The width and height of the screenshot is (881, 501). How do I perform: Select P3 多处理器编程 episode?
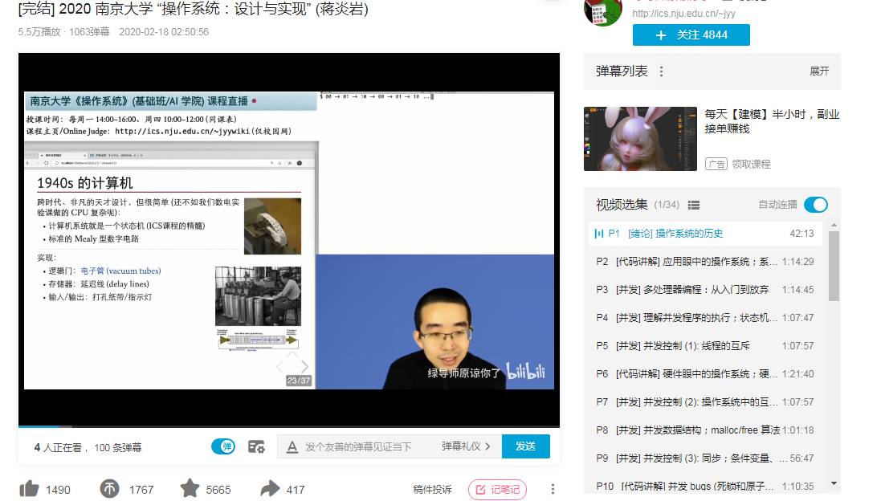click(x=706, y=289)
